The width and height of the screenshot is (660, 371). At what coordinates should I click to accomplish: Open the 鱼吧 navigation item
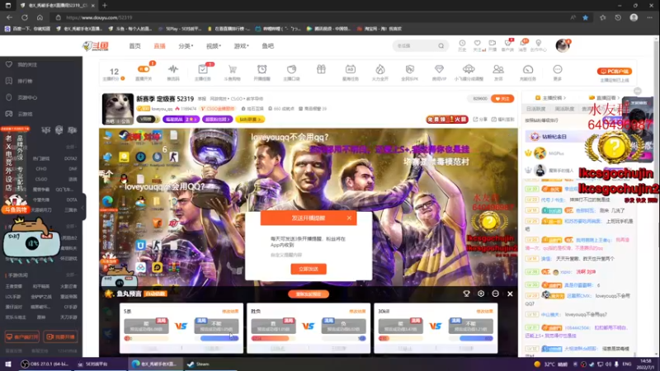tap(267, 46)
